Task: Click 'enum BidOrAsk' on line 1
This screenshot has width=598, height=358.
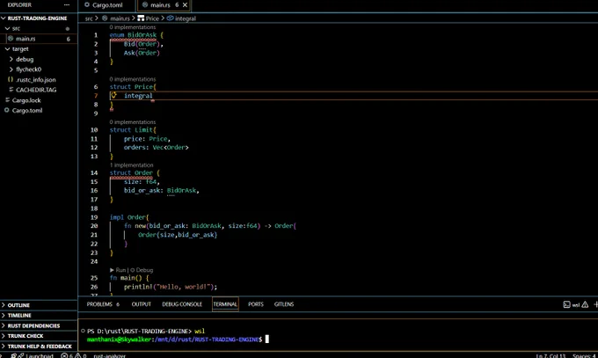Action: [133, 34]
